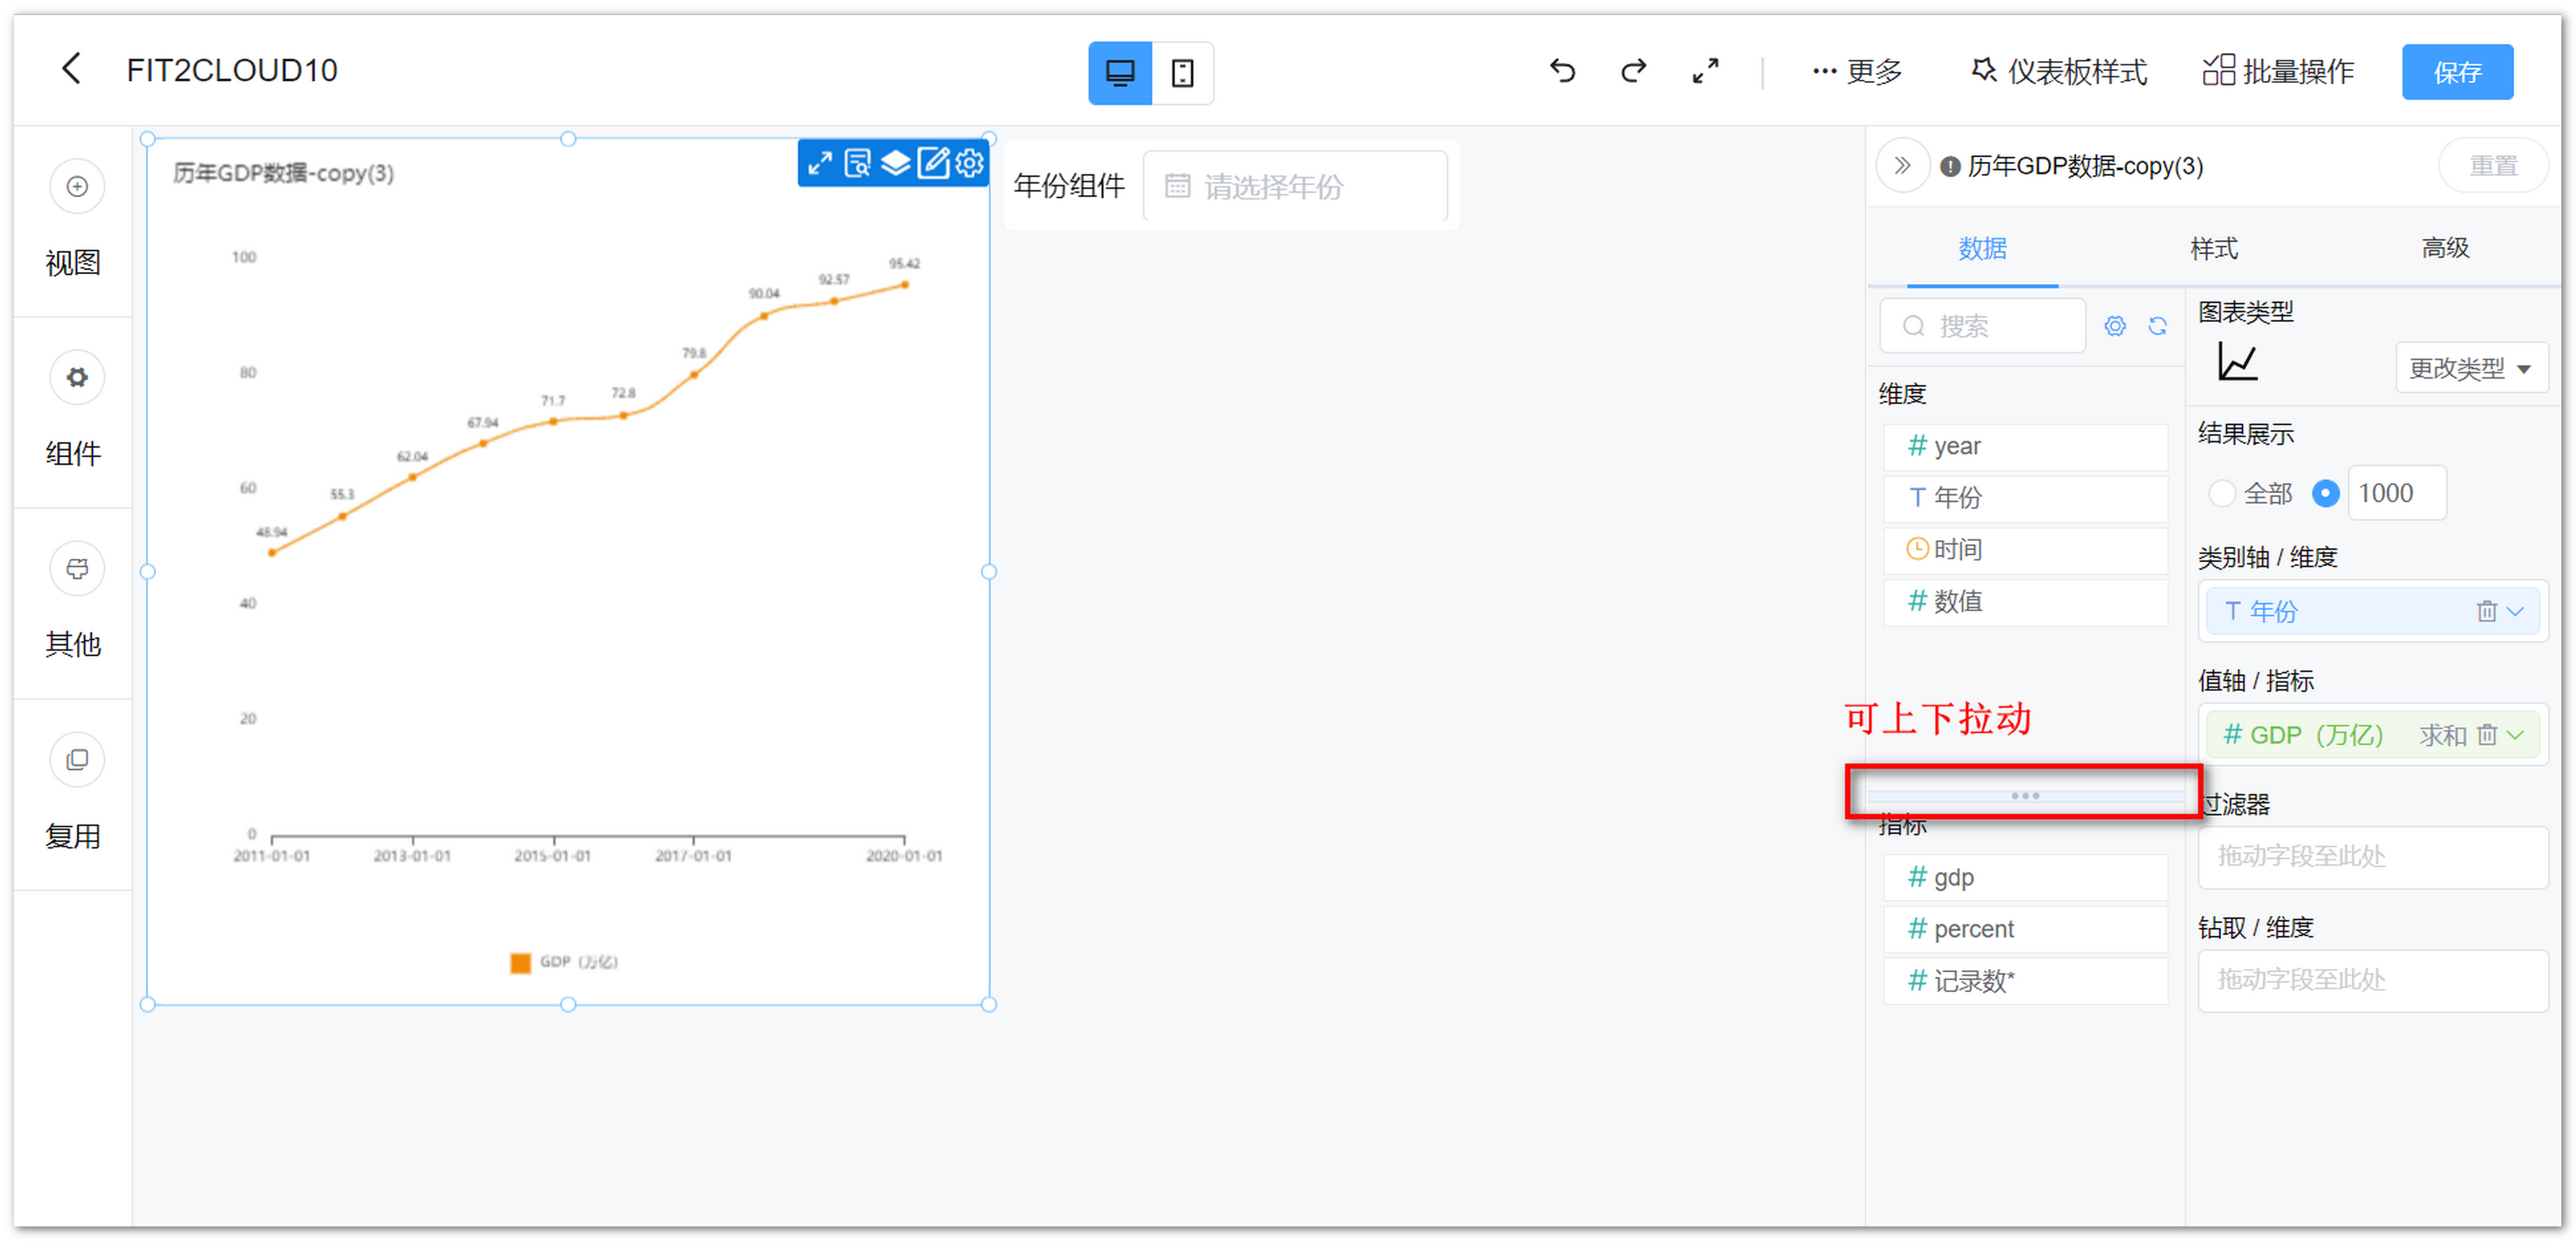This screenshot has width=2576, height=1241.
Task: Select the 数值 dimension field
Action: pos(2025,602)
